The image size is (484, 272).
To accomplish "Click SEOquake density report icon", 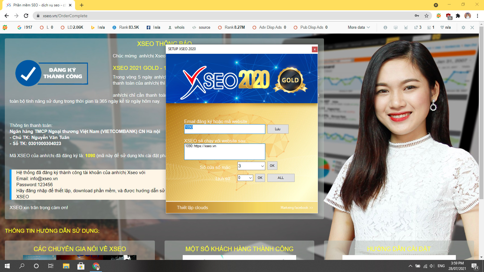I will coord(406,28).
